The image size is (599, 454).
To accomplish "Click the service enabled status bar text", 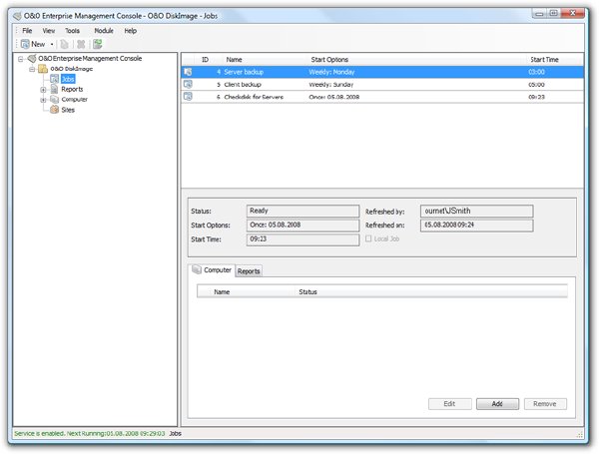I will [x=90, y=433].
